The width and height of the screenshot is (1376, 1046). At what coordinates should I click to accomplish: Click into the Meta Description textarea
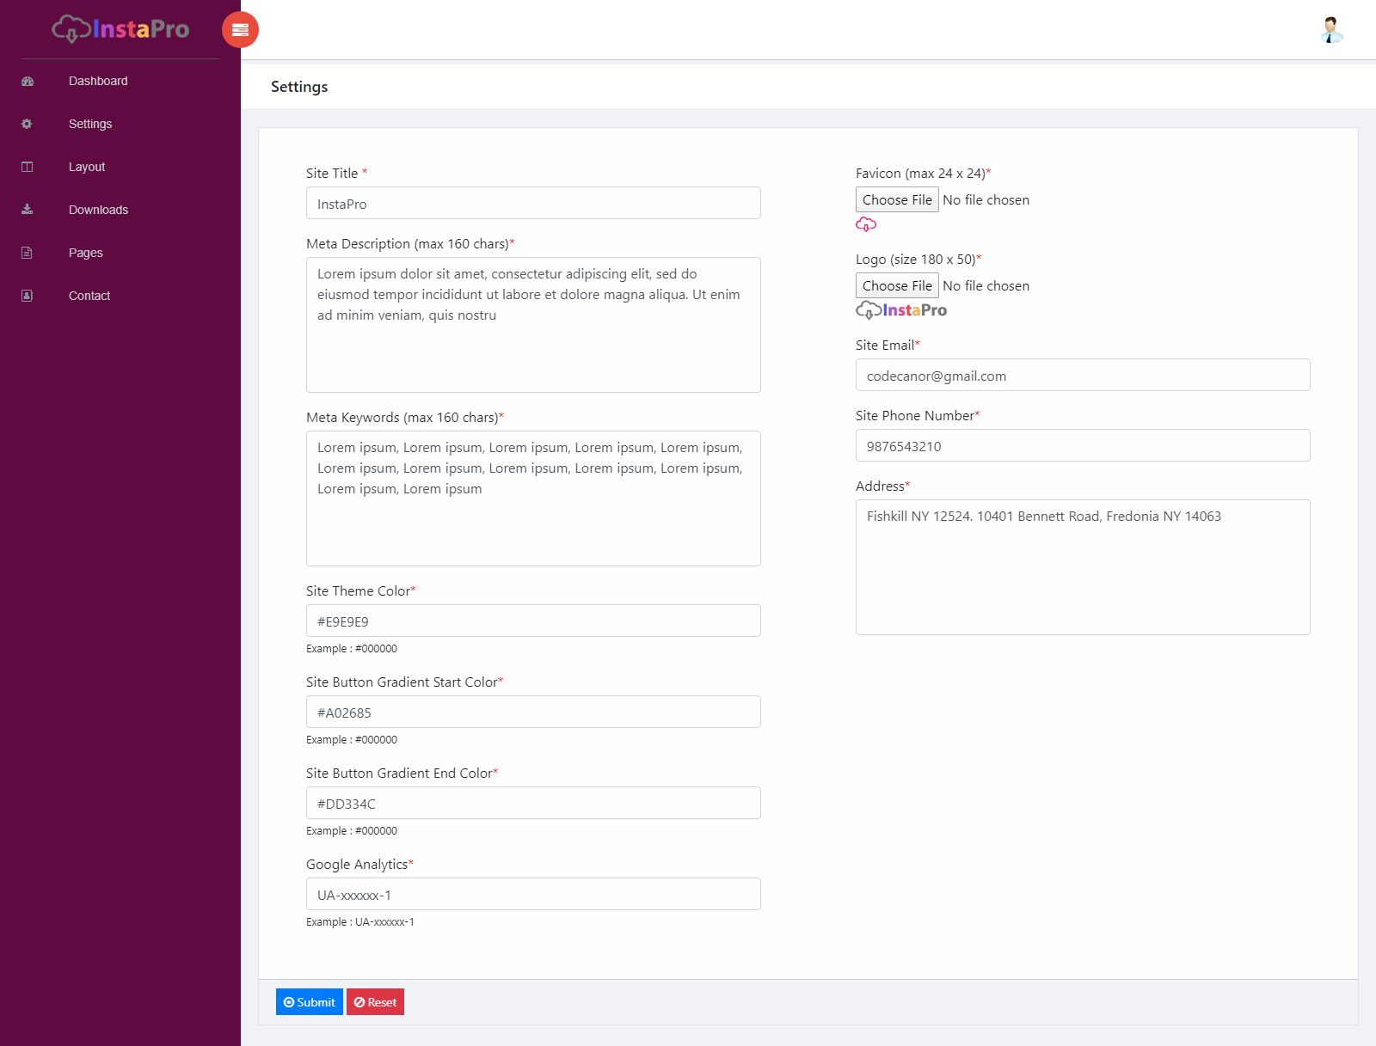pos(533,325)
